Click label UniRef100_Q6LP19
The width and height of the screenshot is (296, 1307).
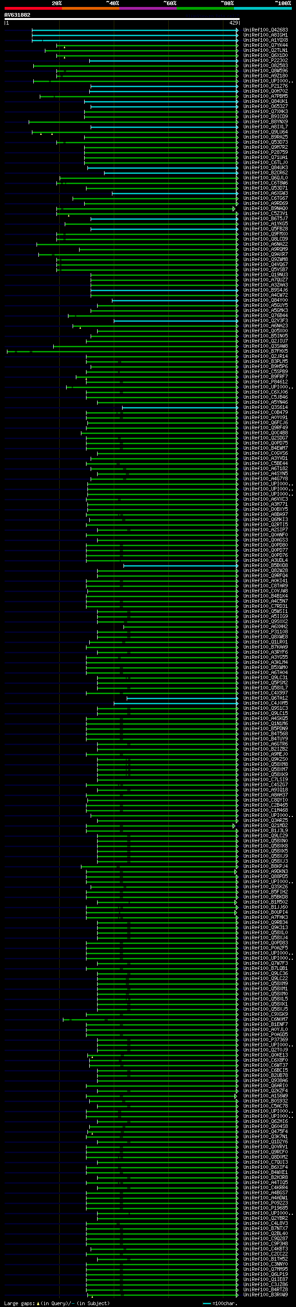265,1274
